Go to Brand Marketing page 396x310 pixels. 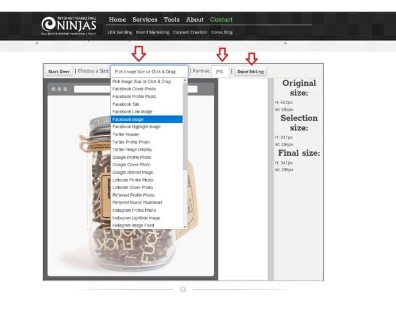click(x=153, y=32)
